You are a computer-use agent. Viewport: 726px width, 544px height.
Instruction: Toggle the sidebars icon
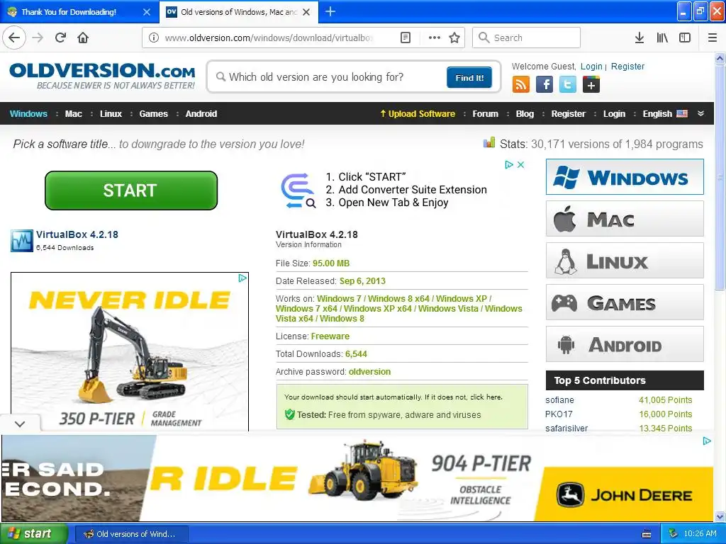685,38
